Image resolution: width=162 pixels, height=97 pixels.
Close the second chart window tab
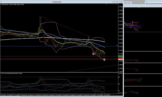[129, 3]
